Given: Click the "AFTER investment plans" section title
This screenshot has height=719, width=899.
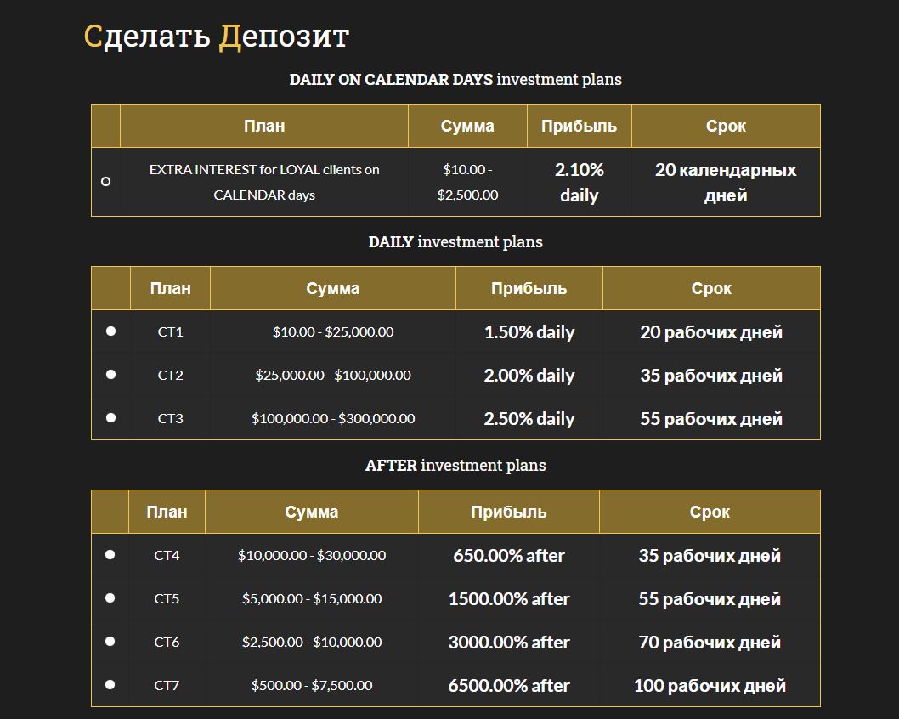Looking at the screenshot, I should [x=455, y=466].
